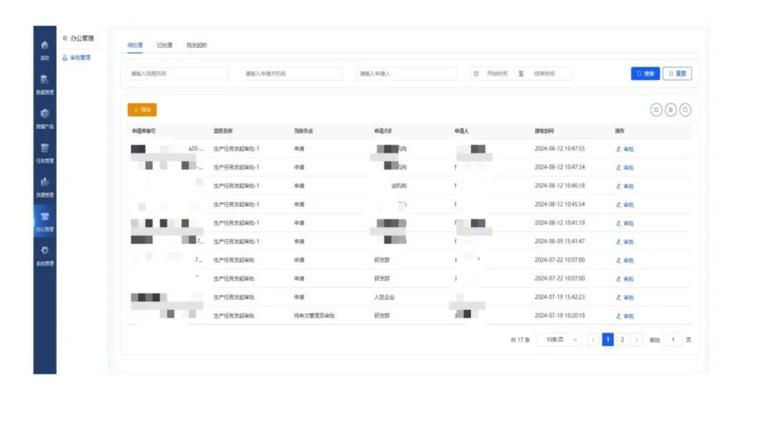The image size is (772, 434).
Task: Click the middle circular column-list icon above table
Action: pos(670,110)
